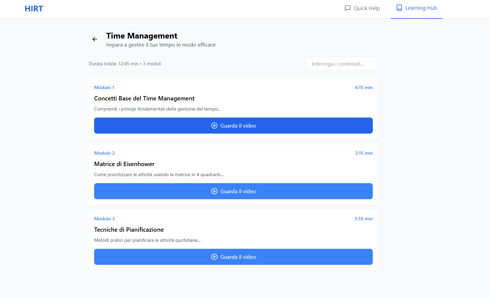Select the Modulo 1 label
The image size is (489, 299).
pyautogui.click(x=104, y=87)
